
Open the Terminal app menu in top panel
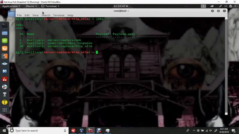[x=50, y=6]
